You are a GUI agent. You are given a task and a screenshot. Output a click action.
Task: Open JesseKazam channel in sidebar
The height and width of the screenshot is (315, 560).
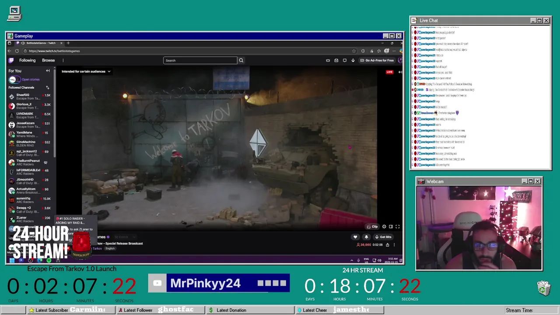[30, 125]
